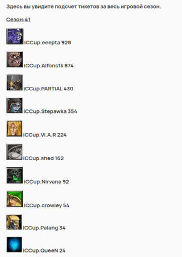This screenshot has height=257, width=182.
Task: Click the iCCup.Stepawka 354 name text
Action: 50,111
